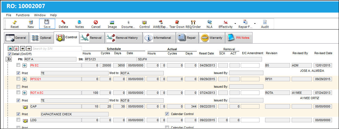Click the CAPACITANCE CHECK description field

click(x=74, y=114)
